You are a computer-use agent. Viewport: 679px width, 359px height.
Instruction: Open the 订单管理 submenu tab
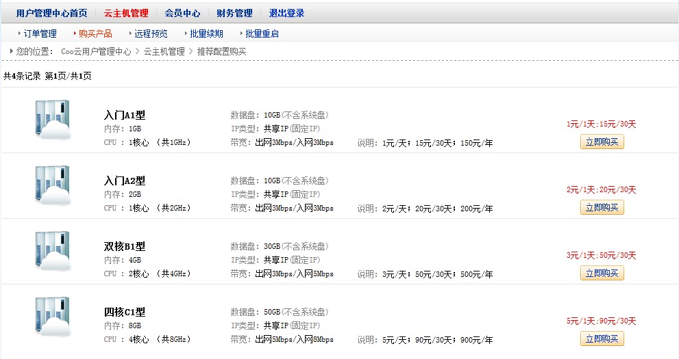40,34
